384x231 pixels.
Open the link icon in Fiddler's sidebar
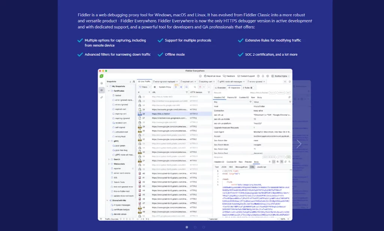click(102, 97)
